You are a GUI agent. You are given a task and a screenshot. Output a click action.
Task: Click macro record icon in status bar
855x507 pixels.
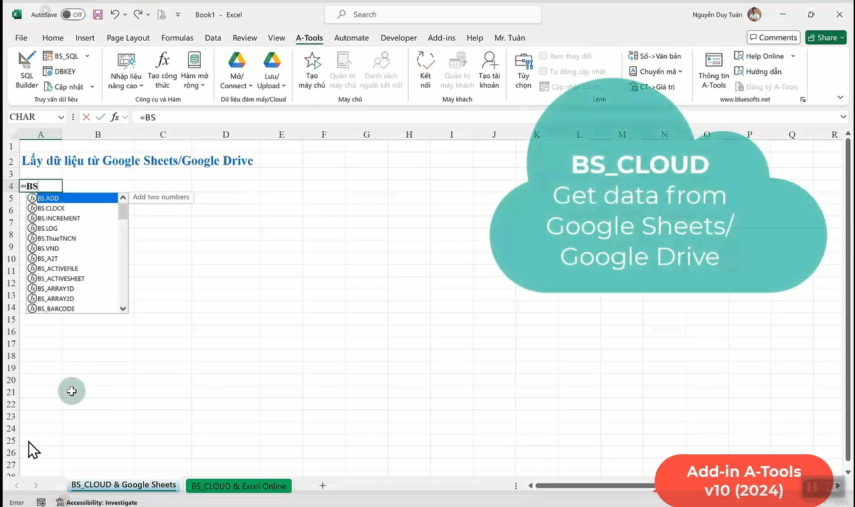point(41,502)
